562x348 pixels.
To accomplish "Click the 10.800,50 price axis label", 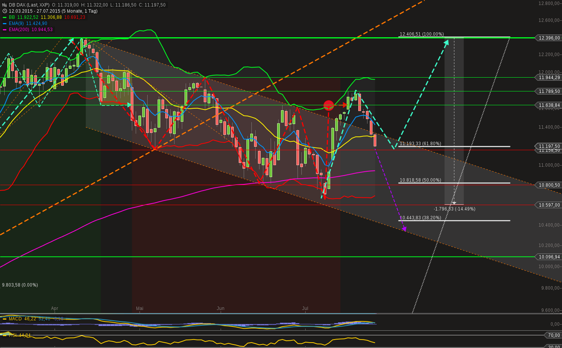I will [x=549, y=185].
